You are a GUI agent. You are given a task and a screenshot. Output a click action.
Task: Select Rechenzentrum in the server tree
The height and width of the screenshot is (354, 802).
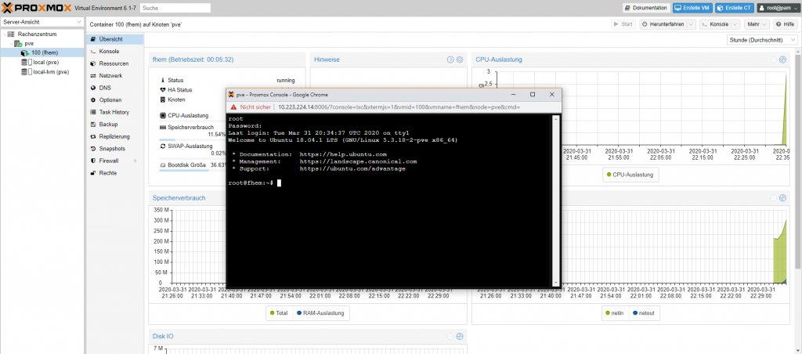(x=37, y=34)
